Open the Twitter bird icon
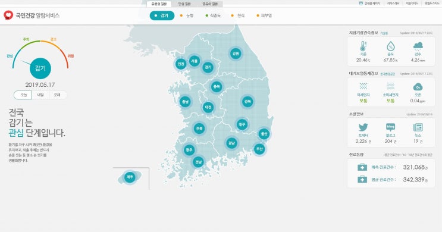The height and width of the screenshot is (232, 442). (x=363, y=127)
